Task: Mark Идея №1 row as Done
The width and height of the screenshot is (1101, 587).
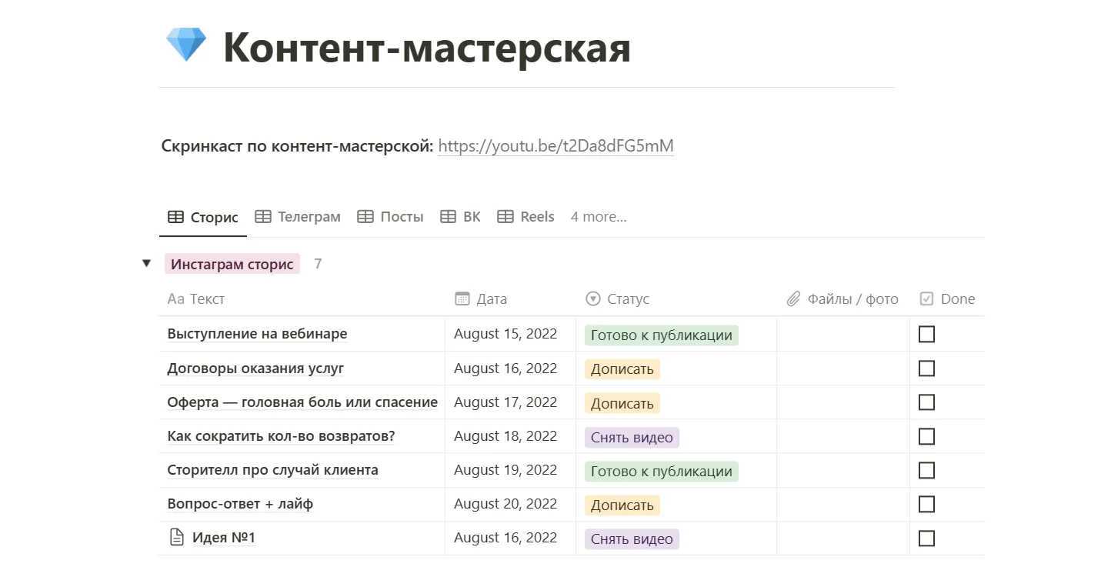Action: tap(926, 539)
